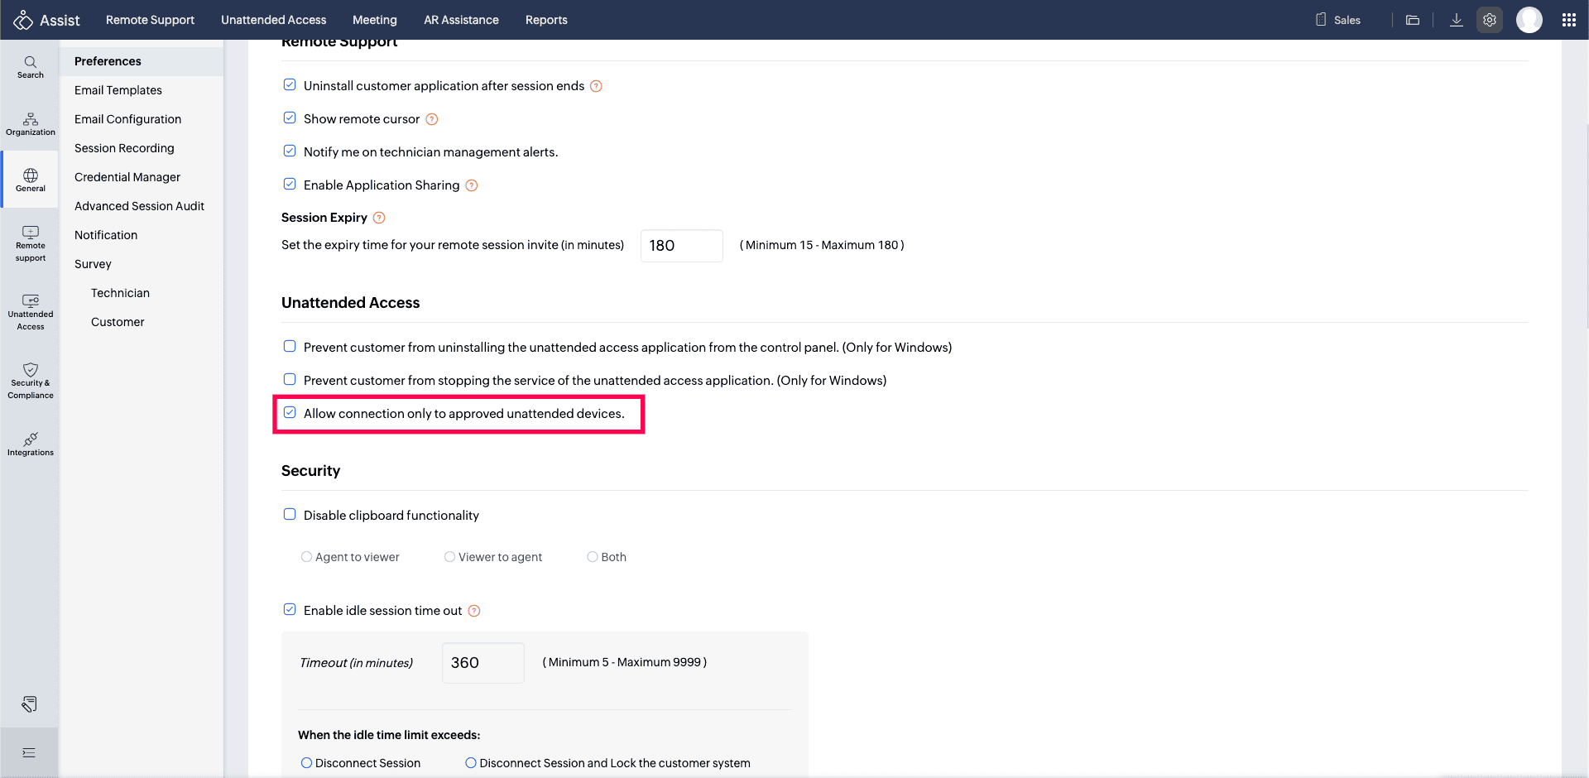Open the Survey submenu item
Viewport: 1589px width, 778px height.
(93, 264)
